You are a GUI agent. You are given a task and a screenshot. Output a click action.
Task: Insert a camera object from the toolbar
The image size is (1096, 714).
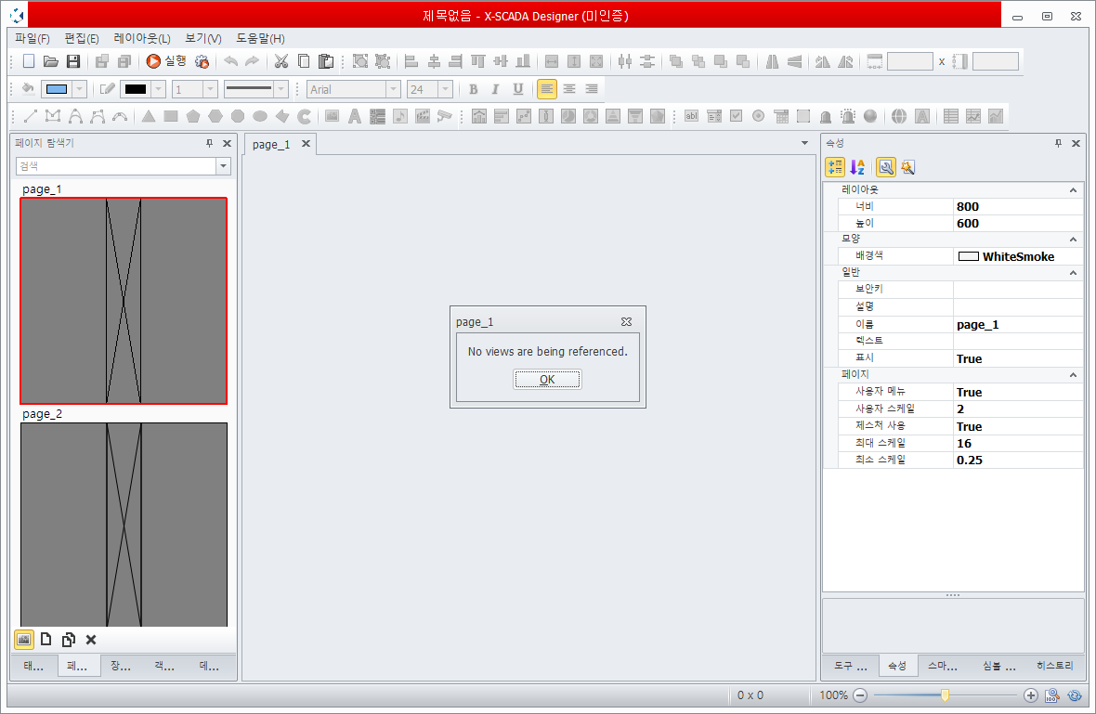tap(444, 116)
